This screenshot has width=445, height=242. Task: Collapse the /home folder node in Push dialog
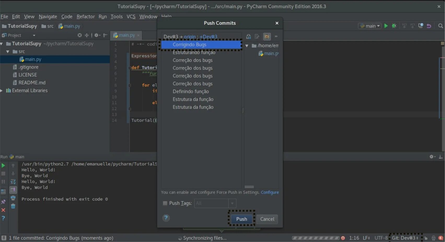tap(247, 46)
